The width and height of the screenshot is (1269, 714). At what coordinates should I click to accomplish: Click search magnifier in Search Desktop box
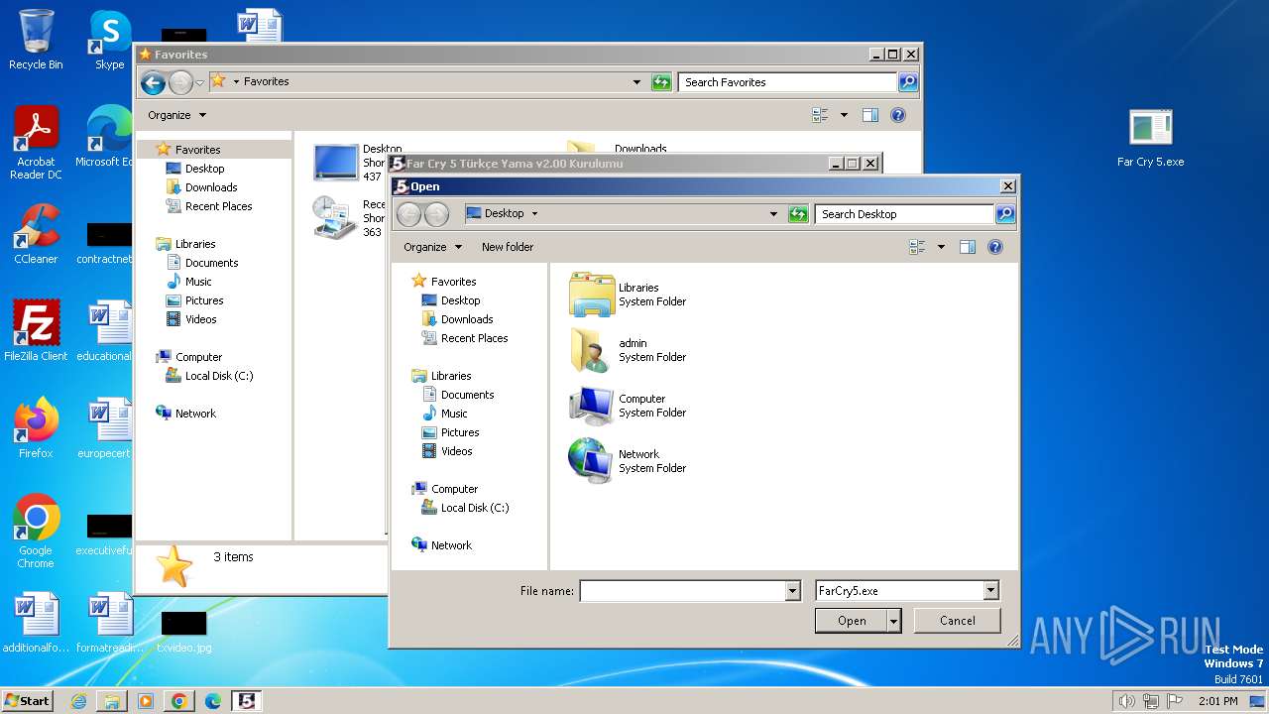(1004, 214)
